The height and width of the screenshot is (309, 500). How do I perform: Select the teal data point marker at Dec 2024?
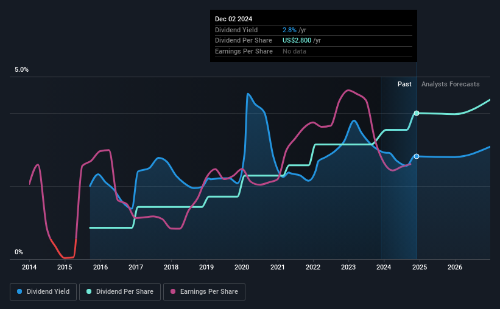(x=417, y=113)
